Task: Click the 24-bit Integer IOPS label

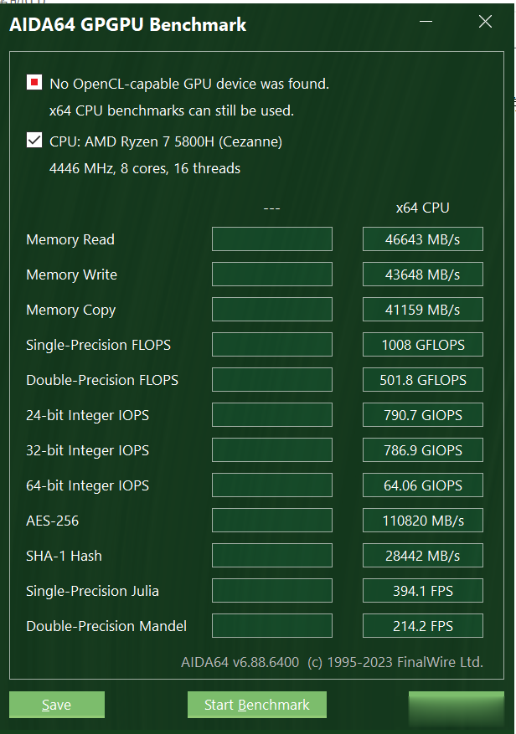Action: click(88, 415)
